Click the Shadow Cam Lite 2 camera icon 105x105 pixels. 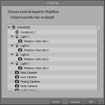pyautogui.click(x=20, y=59)
